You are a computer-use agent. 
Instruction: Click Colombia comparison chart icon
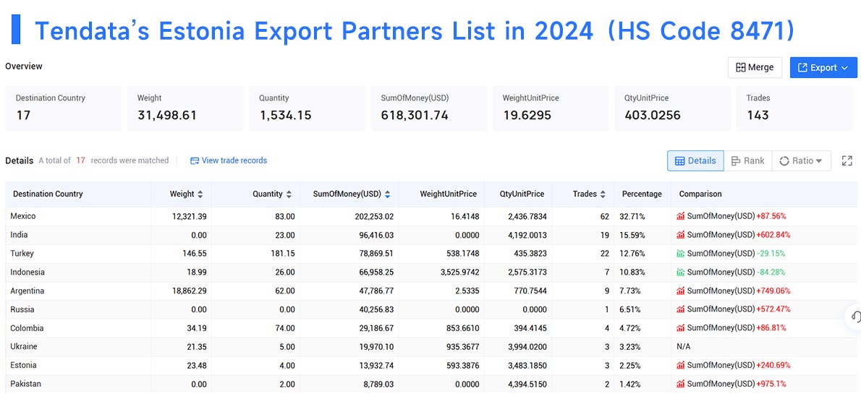[x=681, y=329]
